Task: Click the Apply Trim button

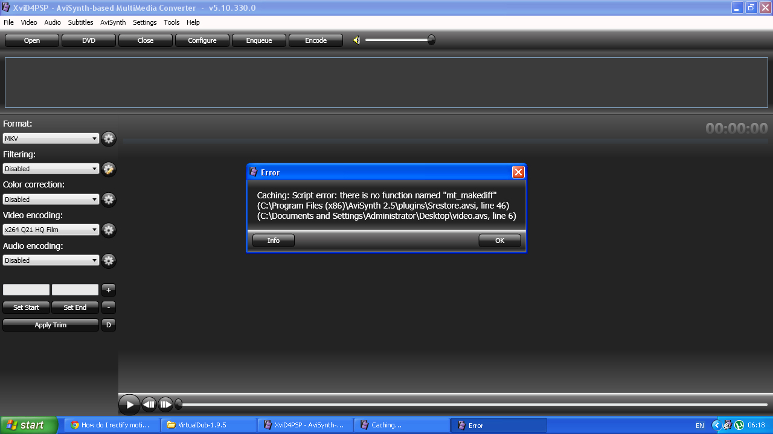Action: [x=51, y=325]
